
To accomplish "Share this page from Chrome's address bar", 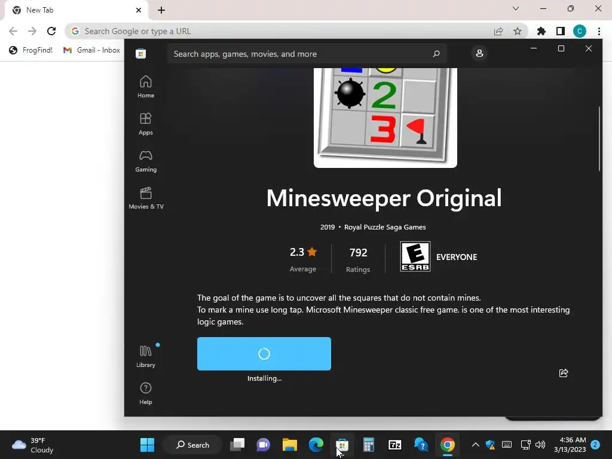I will [x=498, y=31].
